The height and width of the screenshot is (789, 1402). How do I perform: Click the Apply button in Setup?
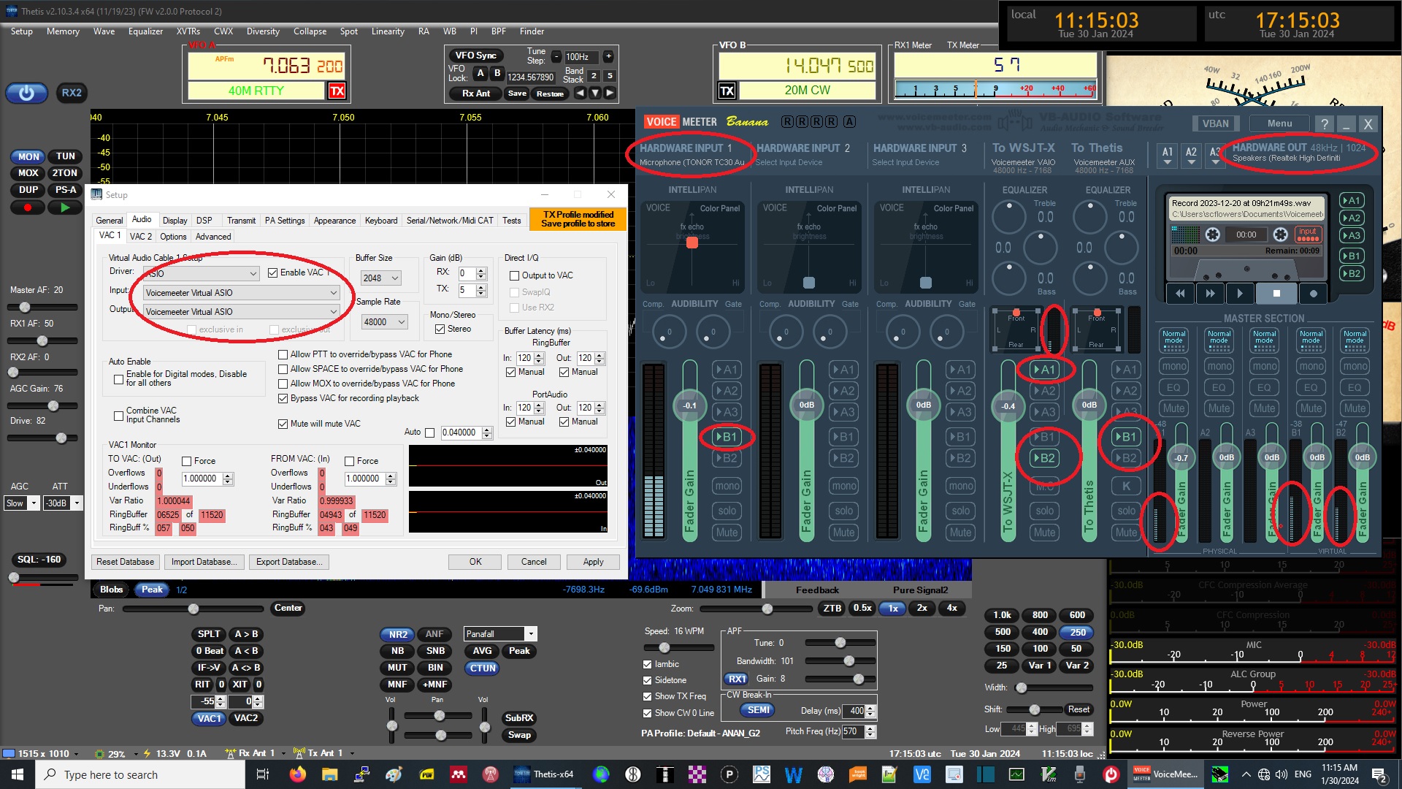point(593,562)
